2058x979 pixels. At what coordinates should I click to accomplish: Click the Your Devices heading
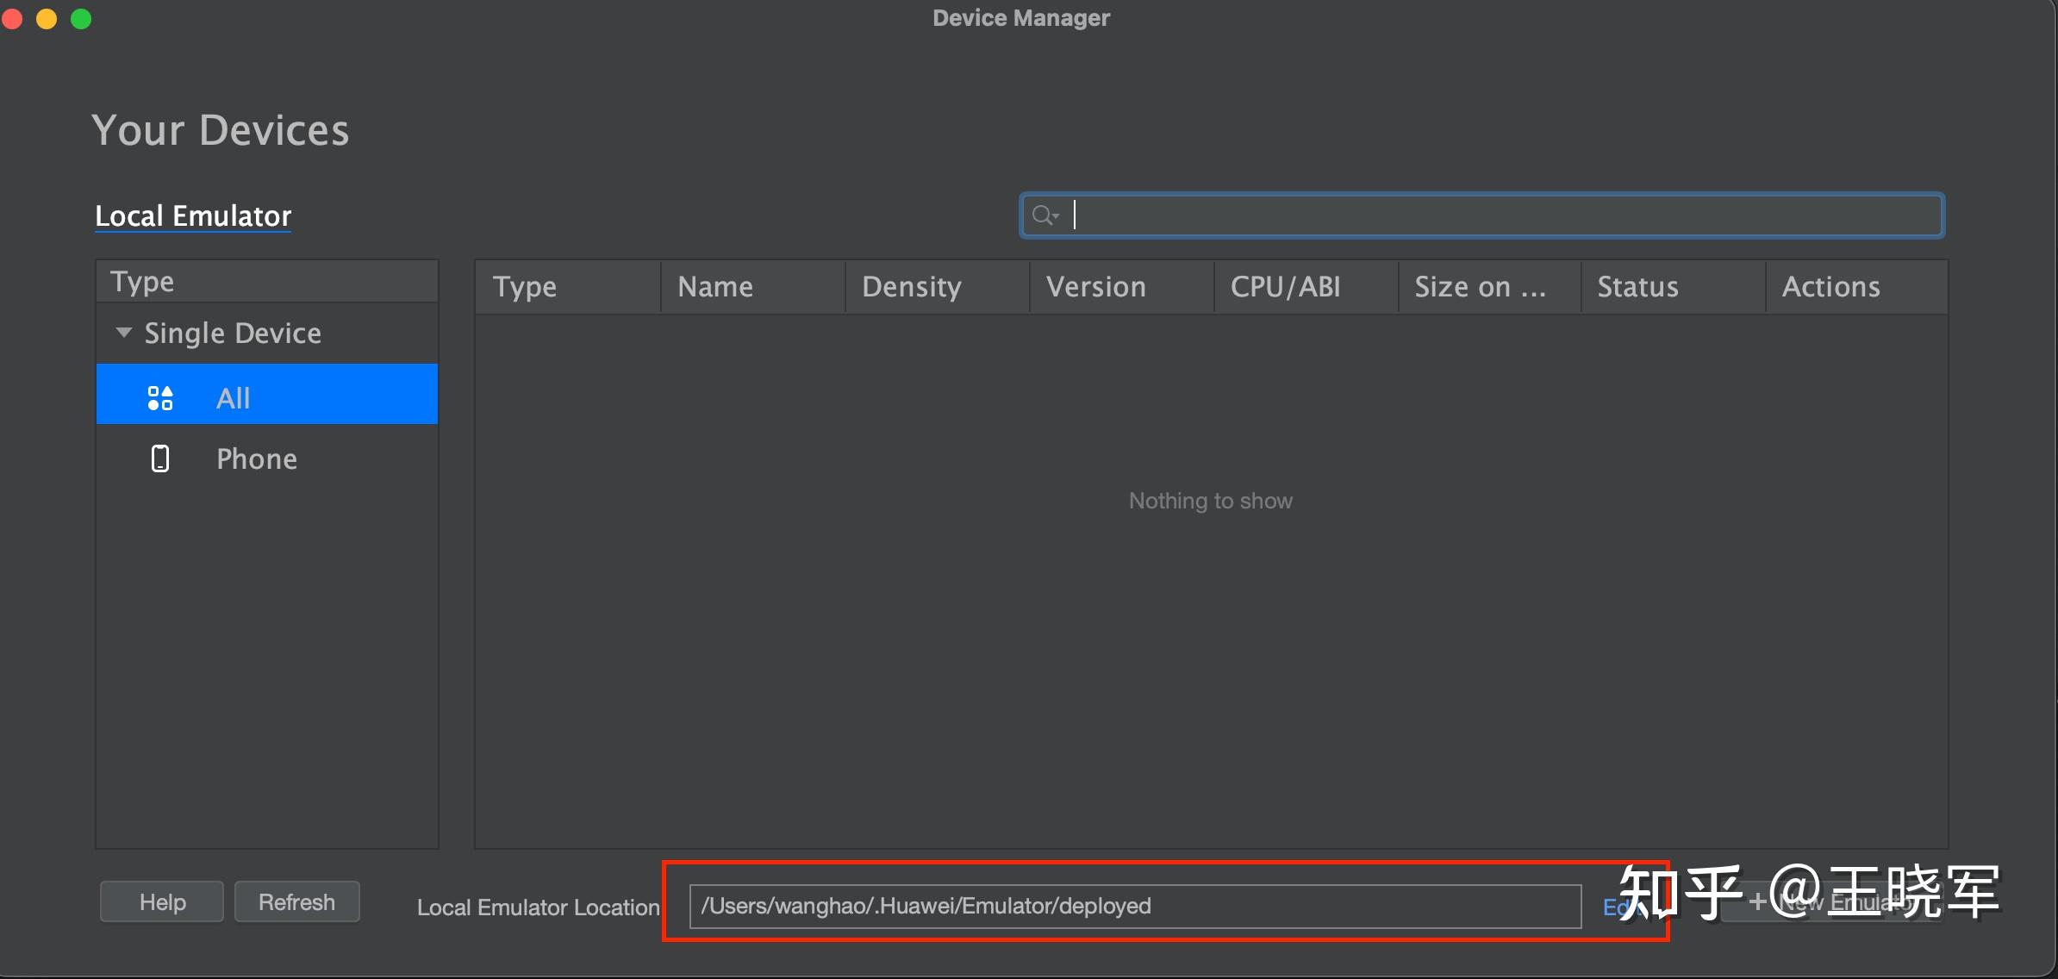point(221,131)
